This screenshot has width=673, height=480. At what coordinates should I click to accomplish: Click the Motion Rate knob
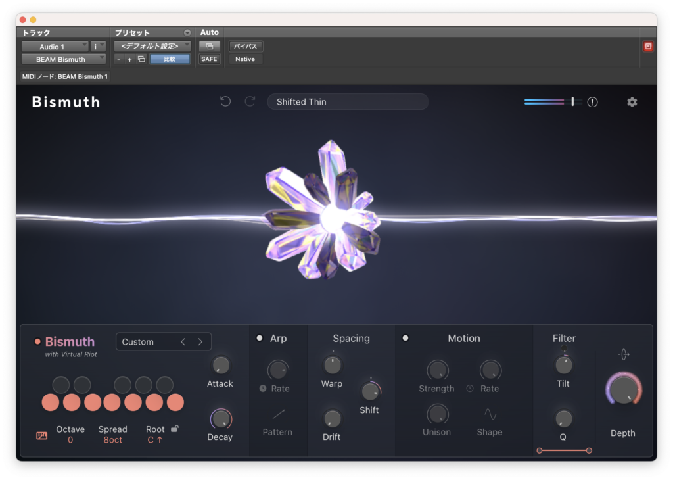(x=490, y=370)
